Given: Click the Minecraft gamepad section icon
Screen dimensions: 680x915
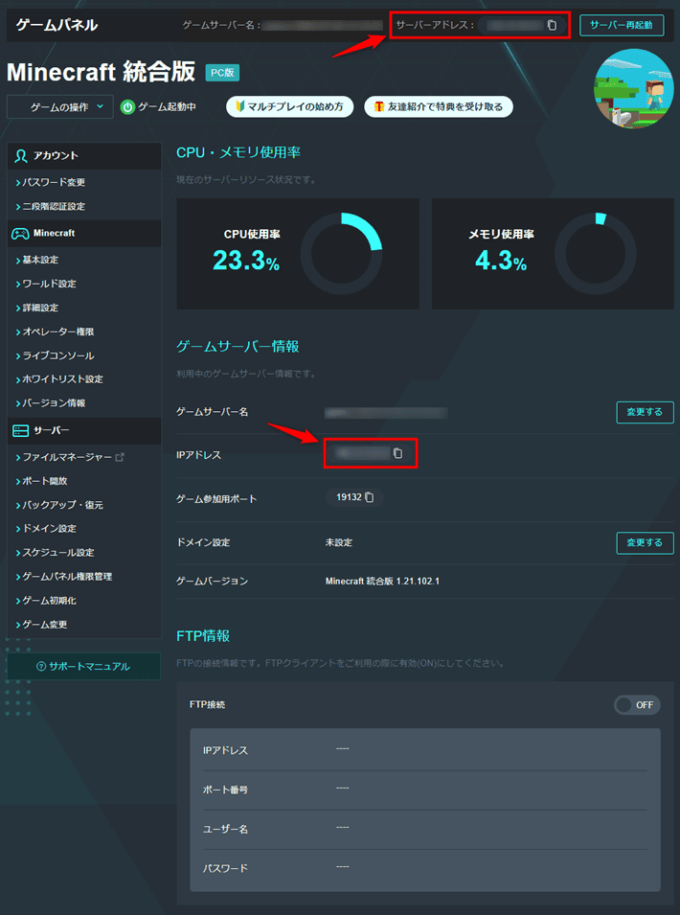Looking at the screenshot, I should [x=19, y=233].
